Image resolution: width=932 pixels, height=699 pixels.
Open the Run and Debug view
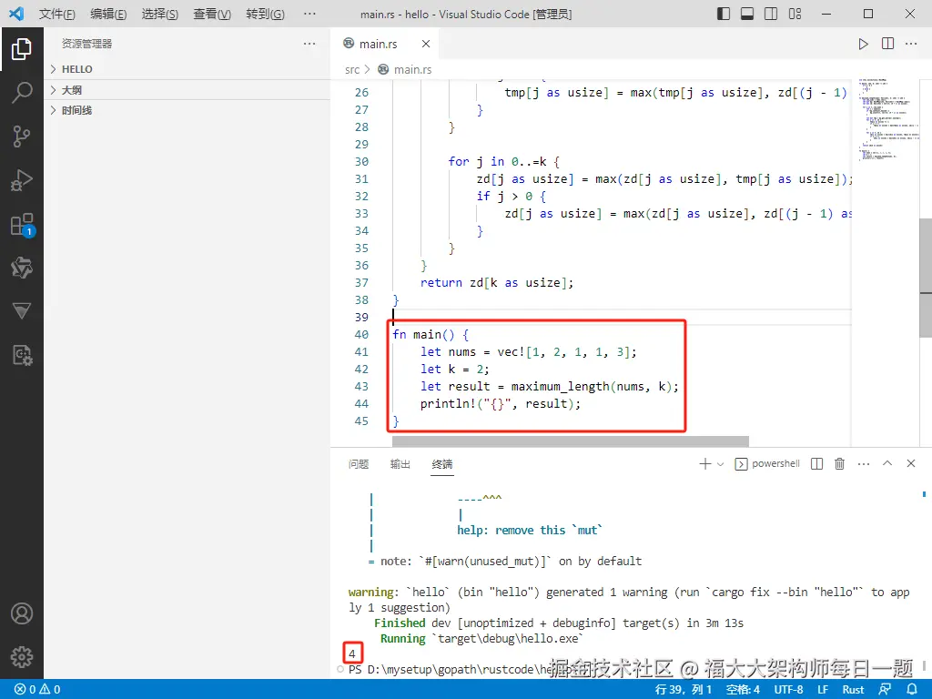pos(22,180)
